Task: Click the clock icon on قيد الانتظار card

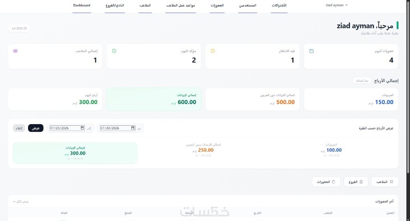Action: [x=213, y=51]
